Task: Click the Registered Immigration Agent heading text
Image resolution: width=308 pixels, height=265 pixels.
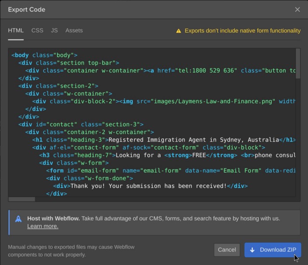Action: pyautogui.click(x=194, y=140)
